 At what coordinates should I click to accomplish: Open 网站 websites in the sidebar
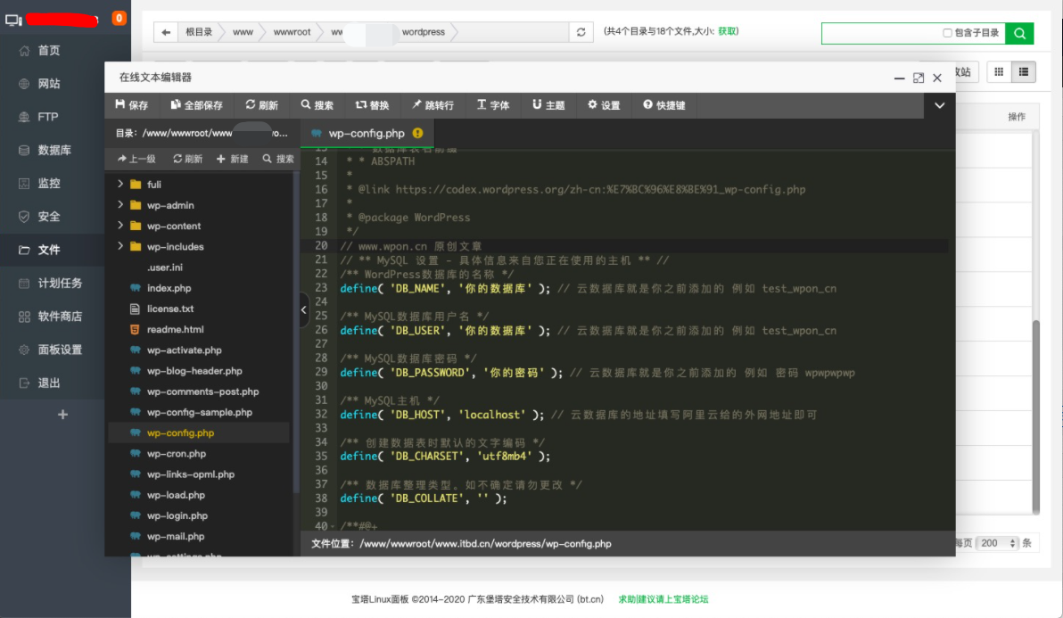point(49,83)
